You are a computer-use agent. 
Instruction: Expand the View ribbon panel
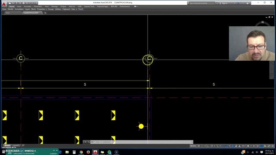pyautogui.click(x=74, y=9)
